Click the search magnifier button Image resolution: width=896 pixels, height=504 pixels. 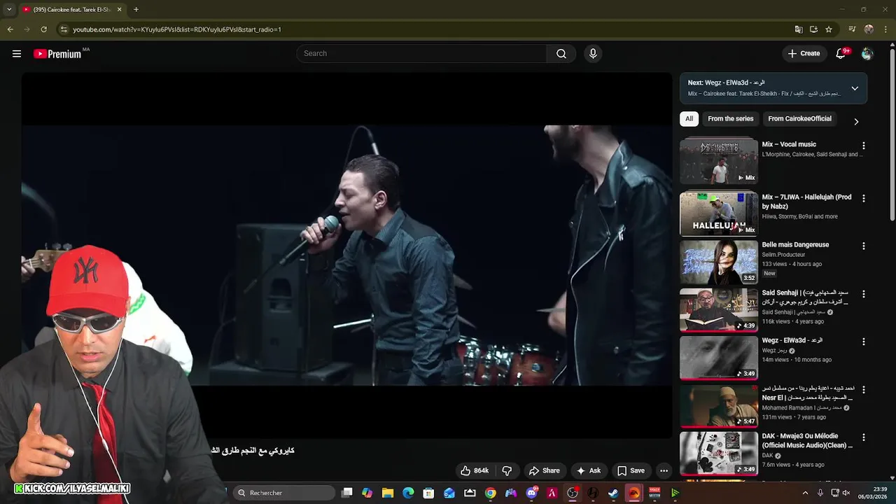[561, 54]
